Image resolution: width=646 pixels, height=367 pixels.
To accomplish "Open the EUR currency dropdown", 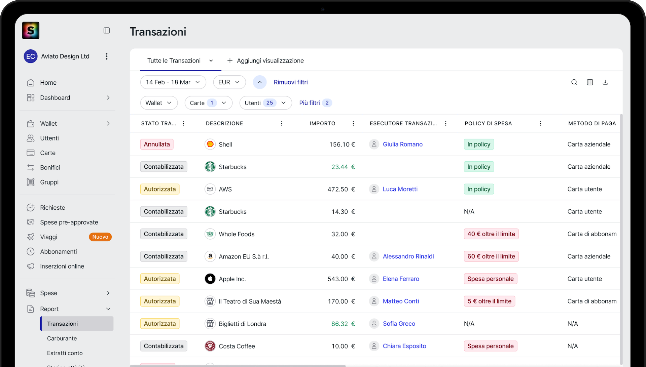I will coord(229,82).
